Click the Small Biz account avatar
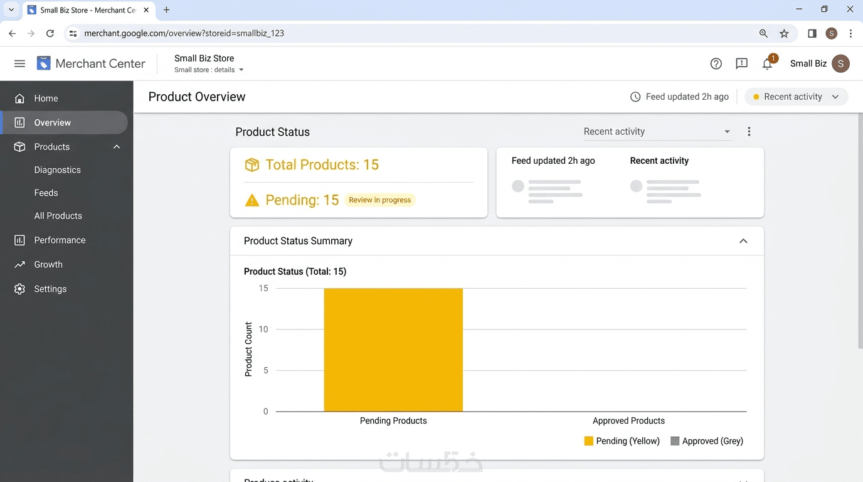 click(840, 63)
